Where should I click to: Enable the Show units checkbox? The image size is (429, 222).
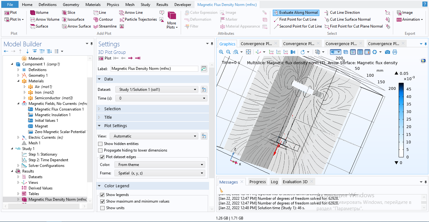102,208
